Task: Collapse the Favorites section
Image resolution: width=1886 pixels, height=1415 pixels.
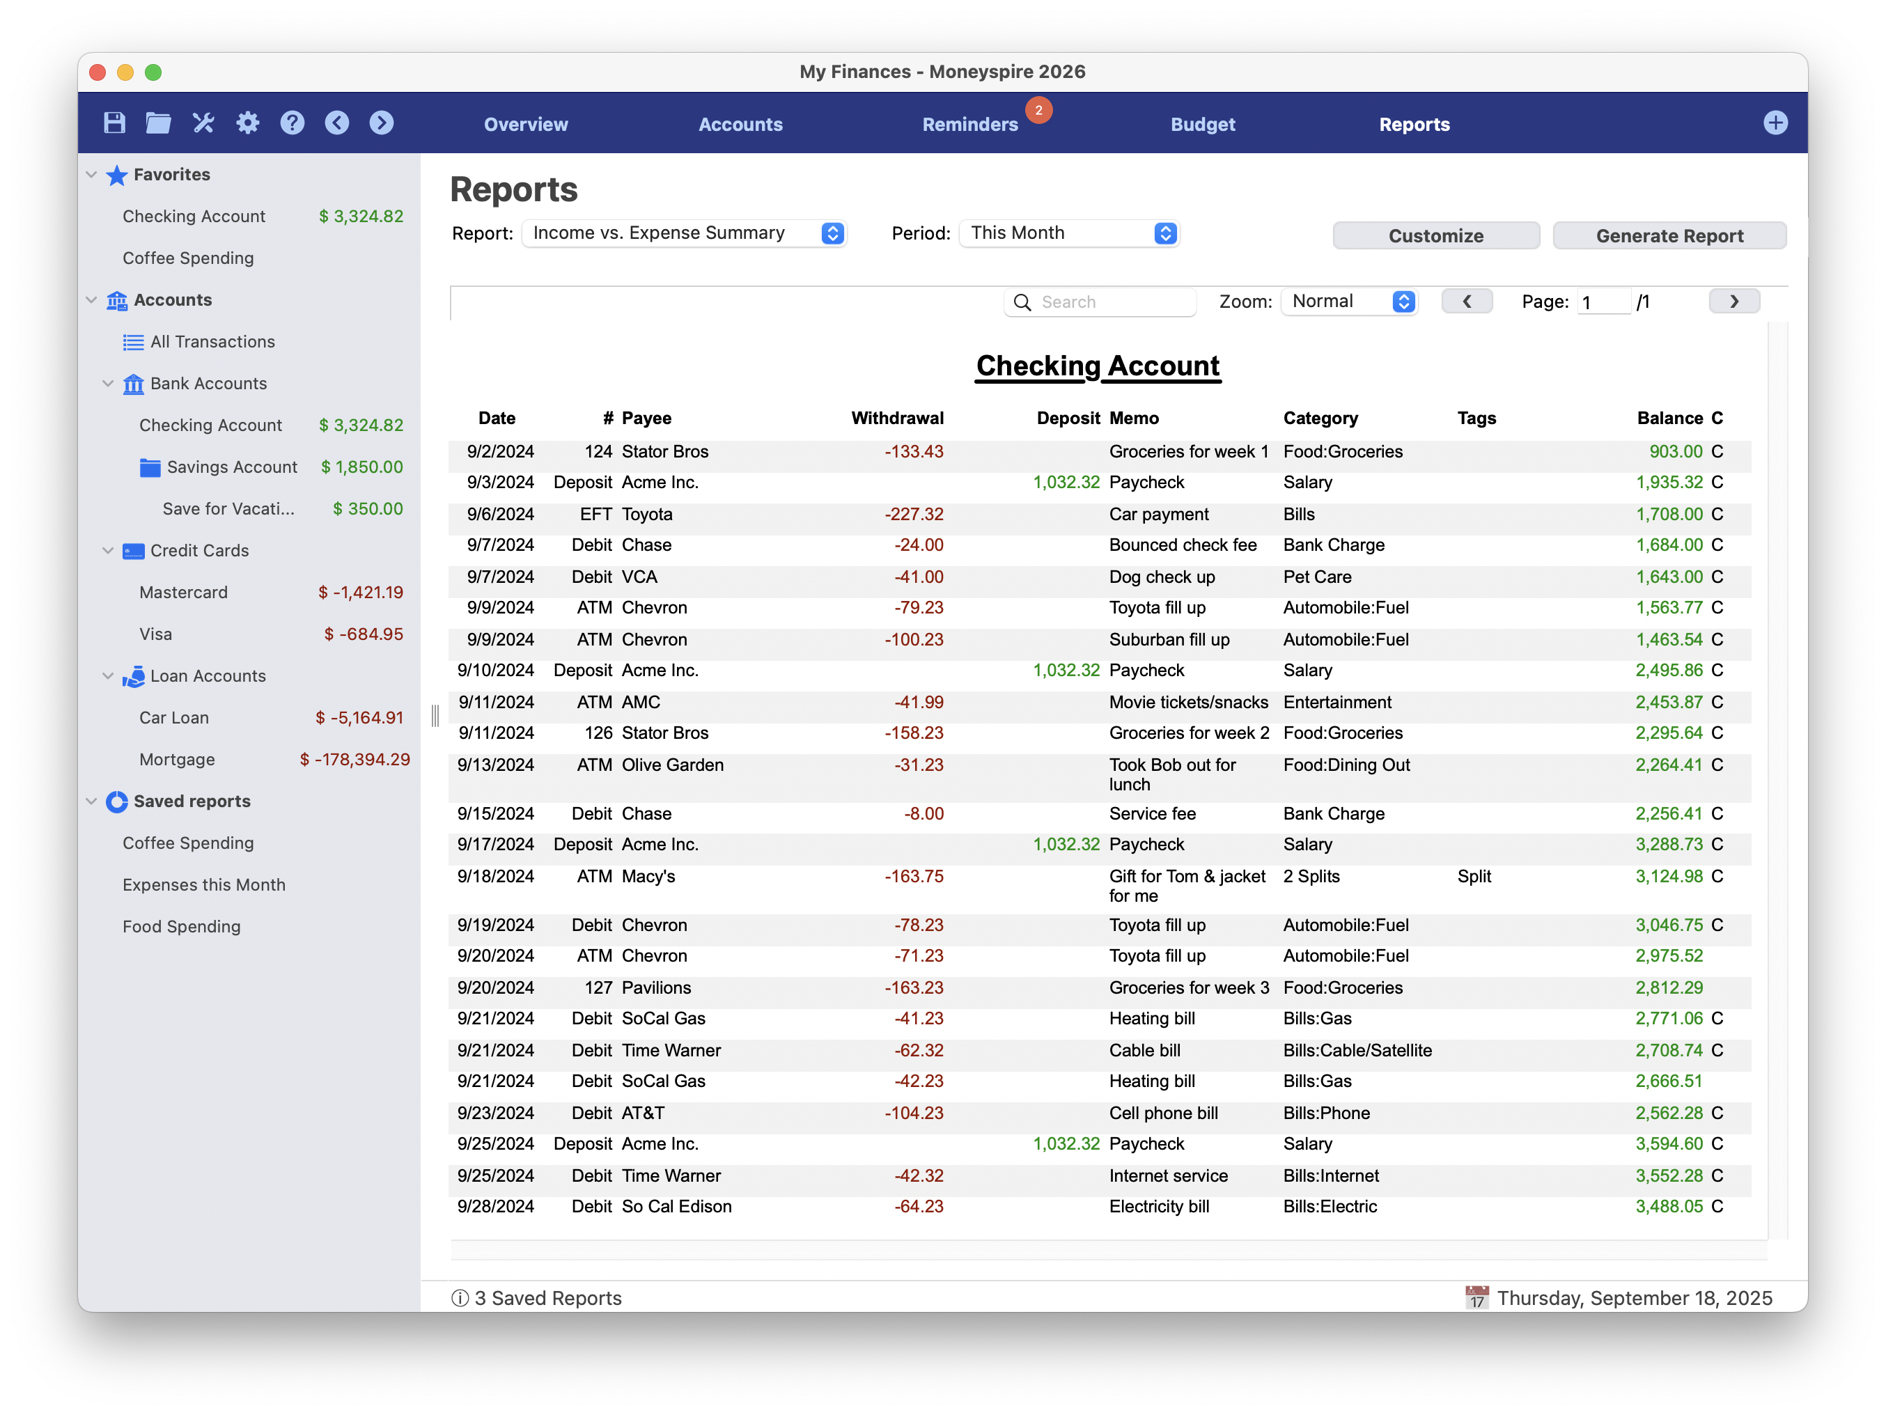Action: (92, 175)
